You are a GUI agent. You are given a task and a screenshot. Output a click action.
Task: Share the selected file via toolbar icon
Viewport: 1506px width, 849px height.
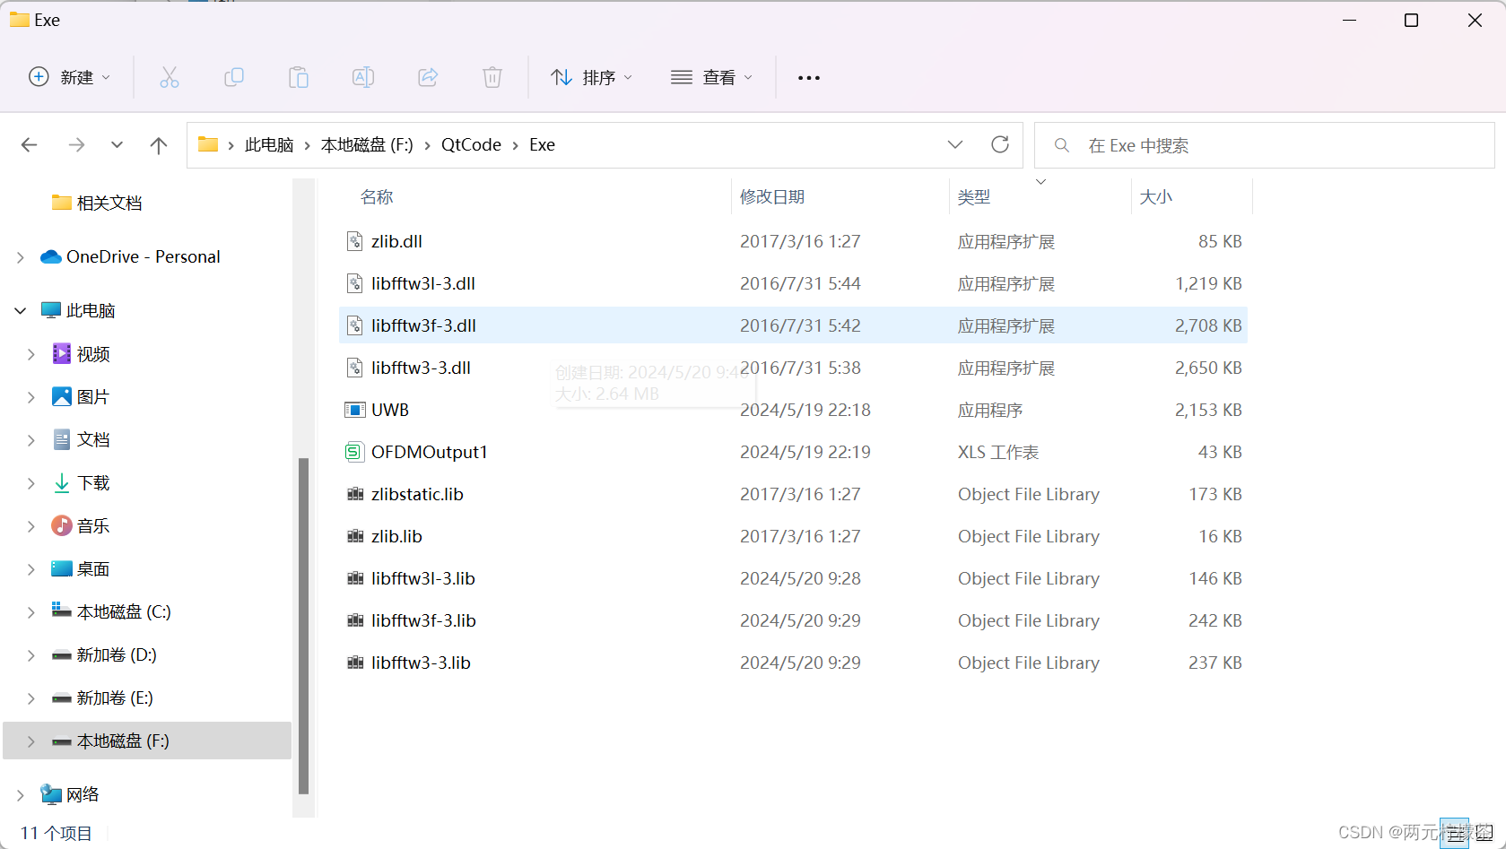(428, 77)
